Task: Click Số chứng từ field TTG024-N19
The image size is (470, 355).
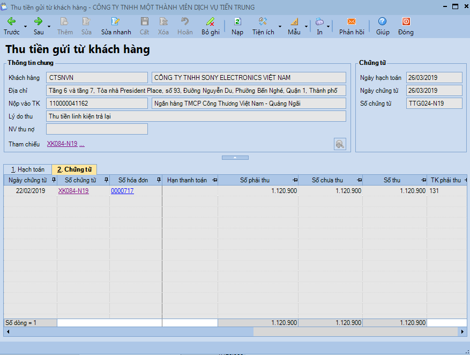Action: click(x=434, y=103)
